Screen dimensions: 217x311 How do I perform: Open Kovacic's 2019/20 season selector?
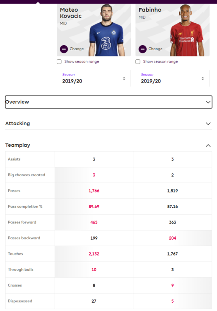click(94, 78)
